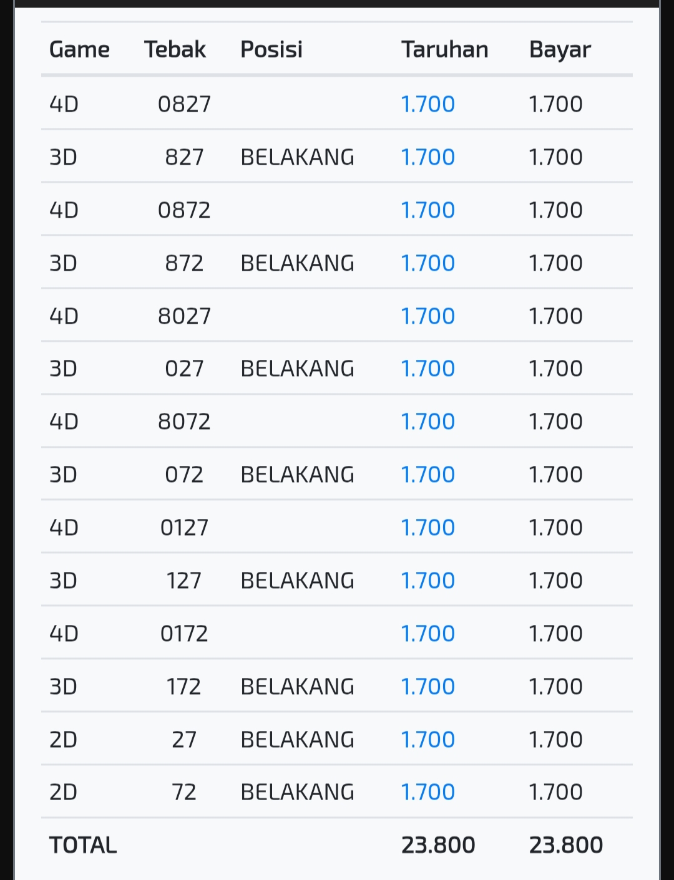Open the Taruhan link for 2D 27
This screenshot has height=880, width=674.
pyautogui.click(x=427, y=740)
